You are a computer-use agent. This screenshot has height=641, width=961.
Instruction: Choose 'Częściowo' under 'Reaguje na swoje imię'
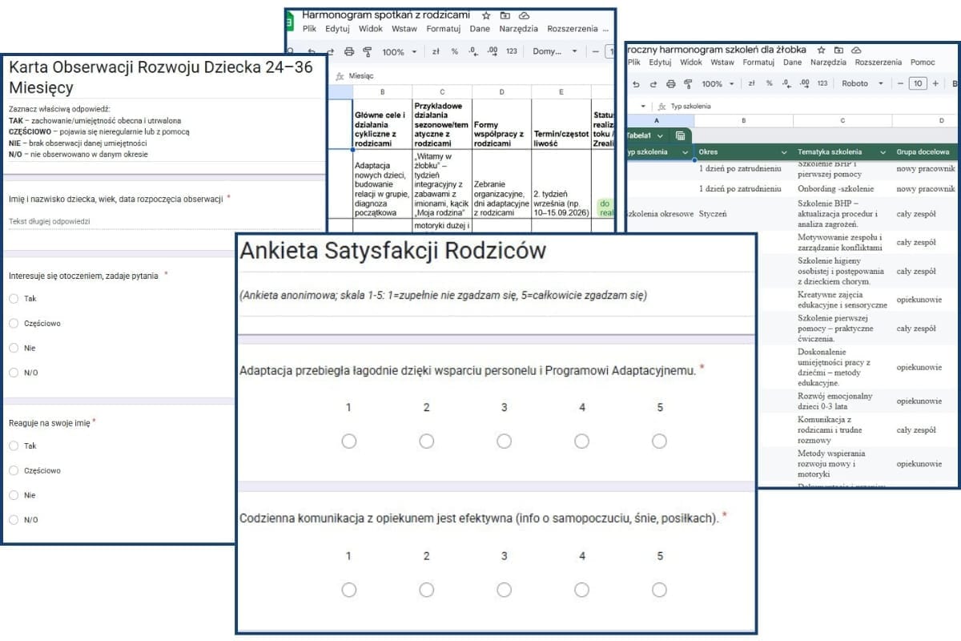[14, 470]
